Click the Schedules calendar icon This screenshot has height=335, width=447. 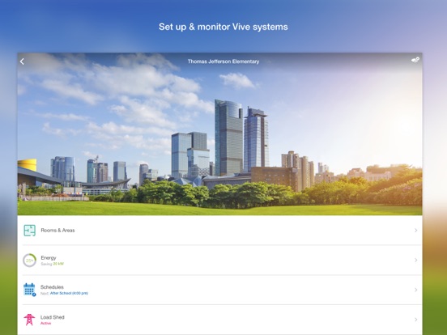click(x=30, y=290)
